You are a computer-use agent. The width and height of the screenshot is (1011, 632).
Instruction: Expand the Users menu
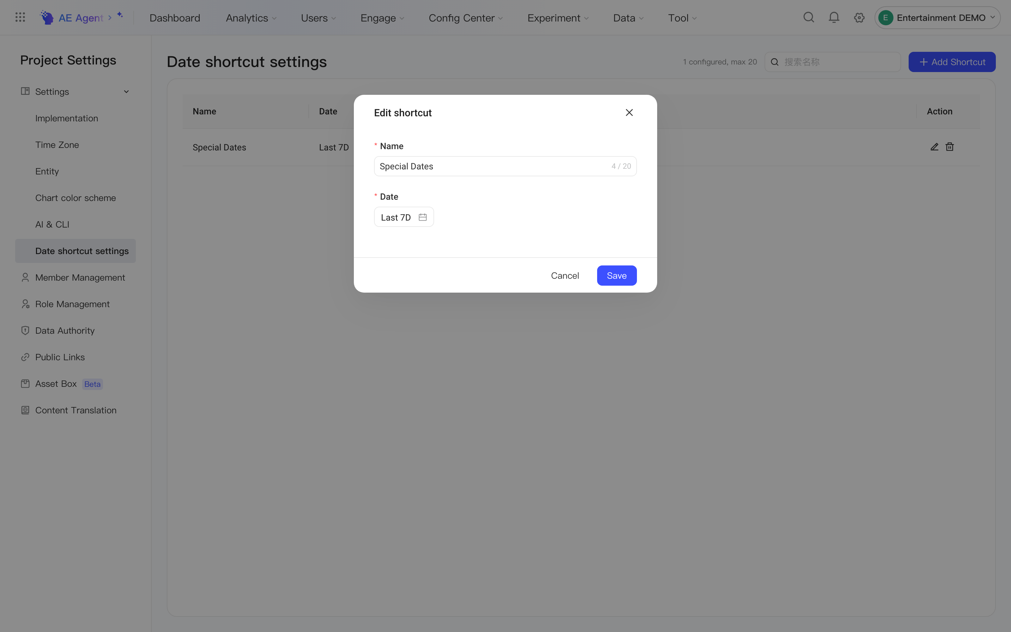coord(318,18)
